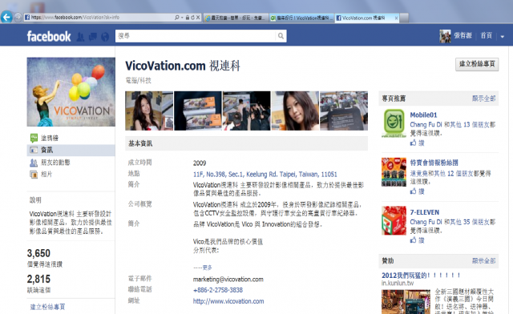Image resolution: width=513 pixels, height=314 pixels.
Task: Open the 塗鴉牆 wall sidebar item
Action: click(71, 138)
